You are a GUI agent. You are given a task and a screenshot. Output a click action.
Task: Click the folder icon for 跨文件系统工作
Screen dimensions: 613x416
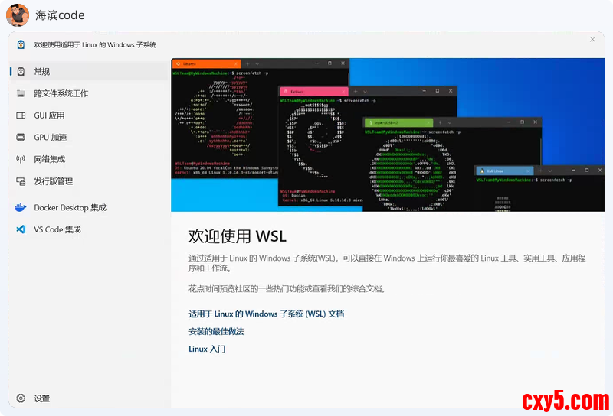pos(21,93)
